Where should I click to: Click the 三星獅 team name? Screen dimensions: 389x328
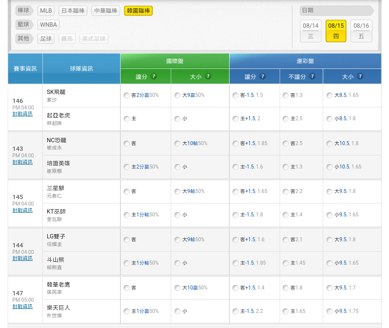(55, 188)
